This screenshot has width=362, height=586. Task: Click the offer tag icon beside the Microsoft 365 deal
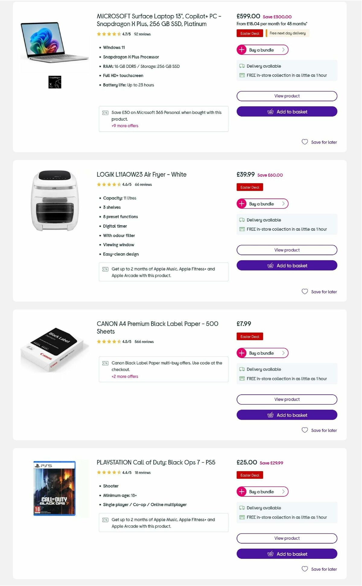click(x=105, y=112)
